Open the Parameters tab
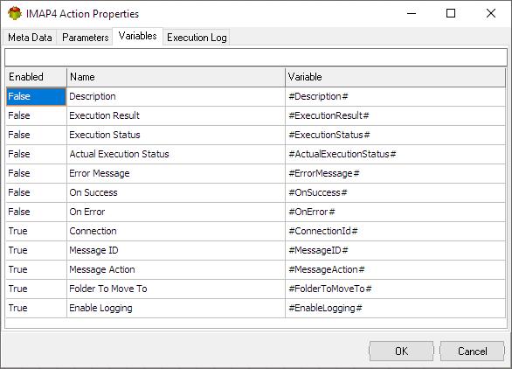 [x=86, y=38]
